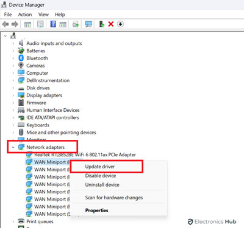Viewport: 244px width, 228px height.
Task: Click the Add driver toolbar icon
Action: pos(101,24)
